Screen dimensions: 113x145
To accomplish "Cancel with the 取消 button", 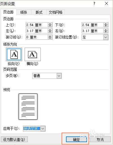I will point(100,140).
